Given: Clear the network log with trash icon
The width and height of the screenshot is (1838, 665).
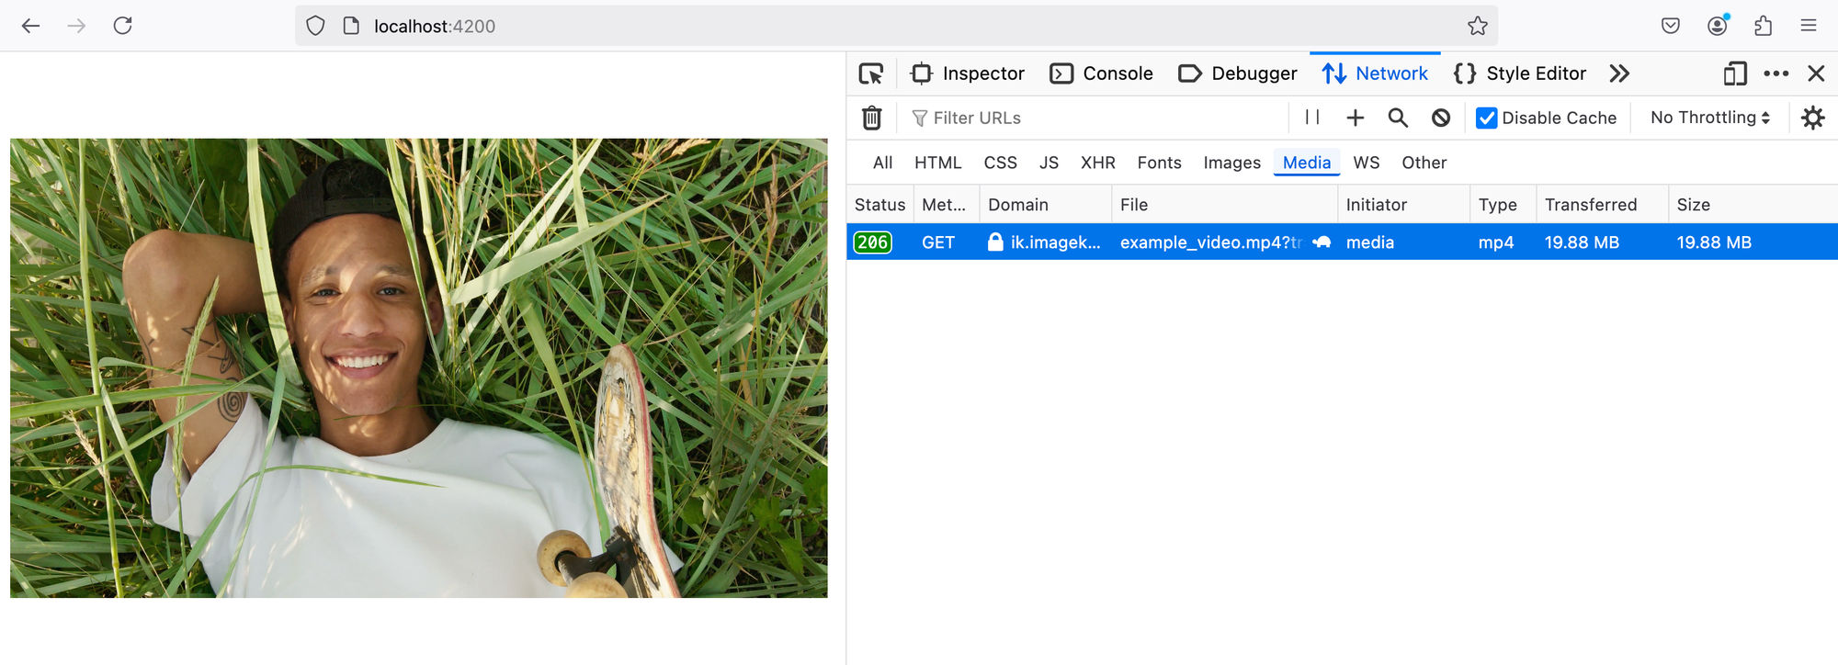Looking at the screenshot, I should [872, 118].
